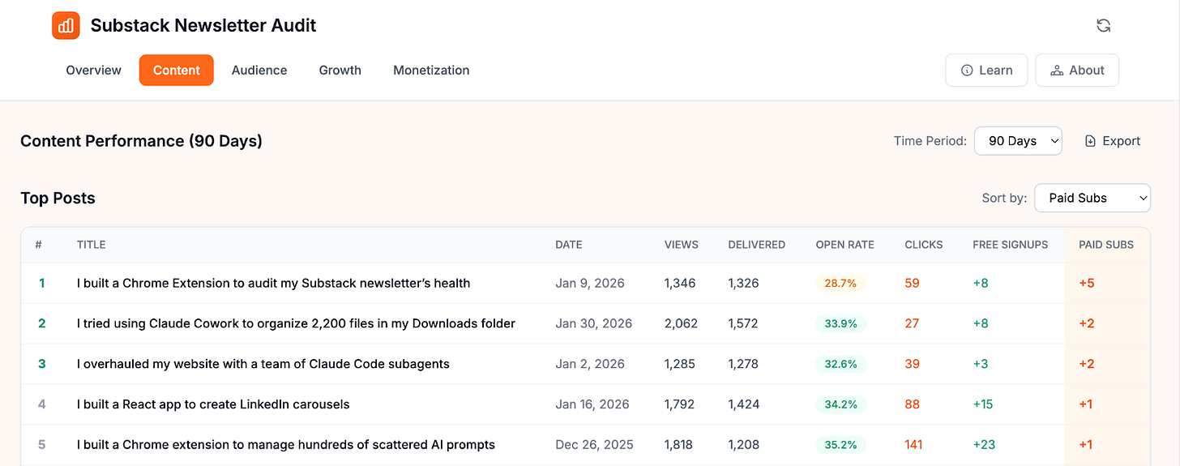Viewport: 1180px width, 466px height.
Task: Sort by the Views column header
Action: point(681,245)
